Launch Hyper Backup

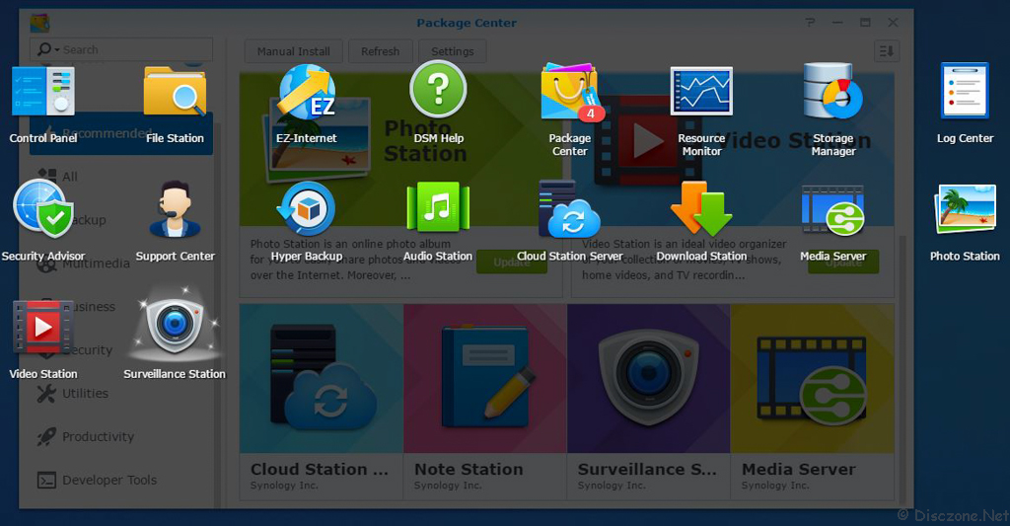point(307,209)
